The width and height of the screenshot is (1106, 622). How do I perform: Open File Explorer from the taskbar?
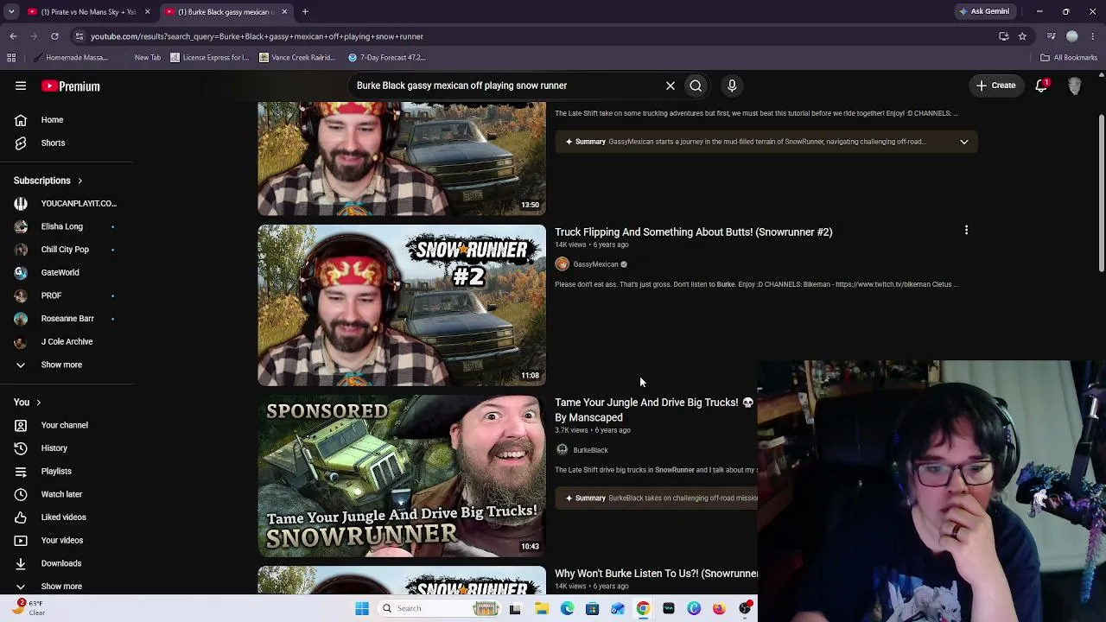[x=542, y=608]
